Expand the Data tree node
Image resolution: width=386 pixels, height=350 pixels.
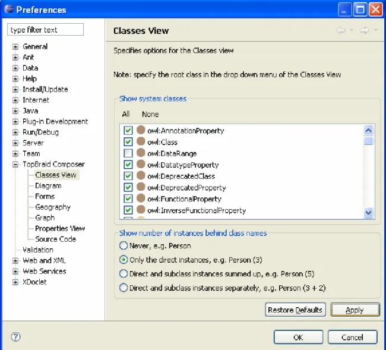click(15, 68)
